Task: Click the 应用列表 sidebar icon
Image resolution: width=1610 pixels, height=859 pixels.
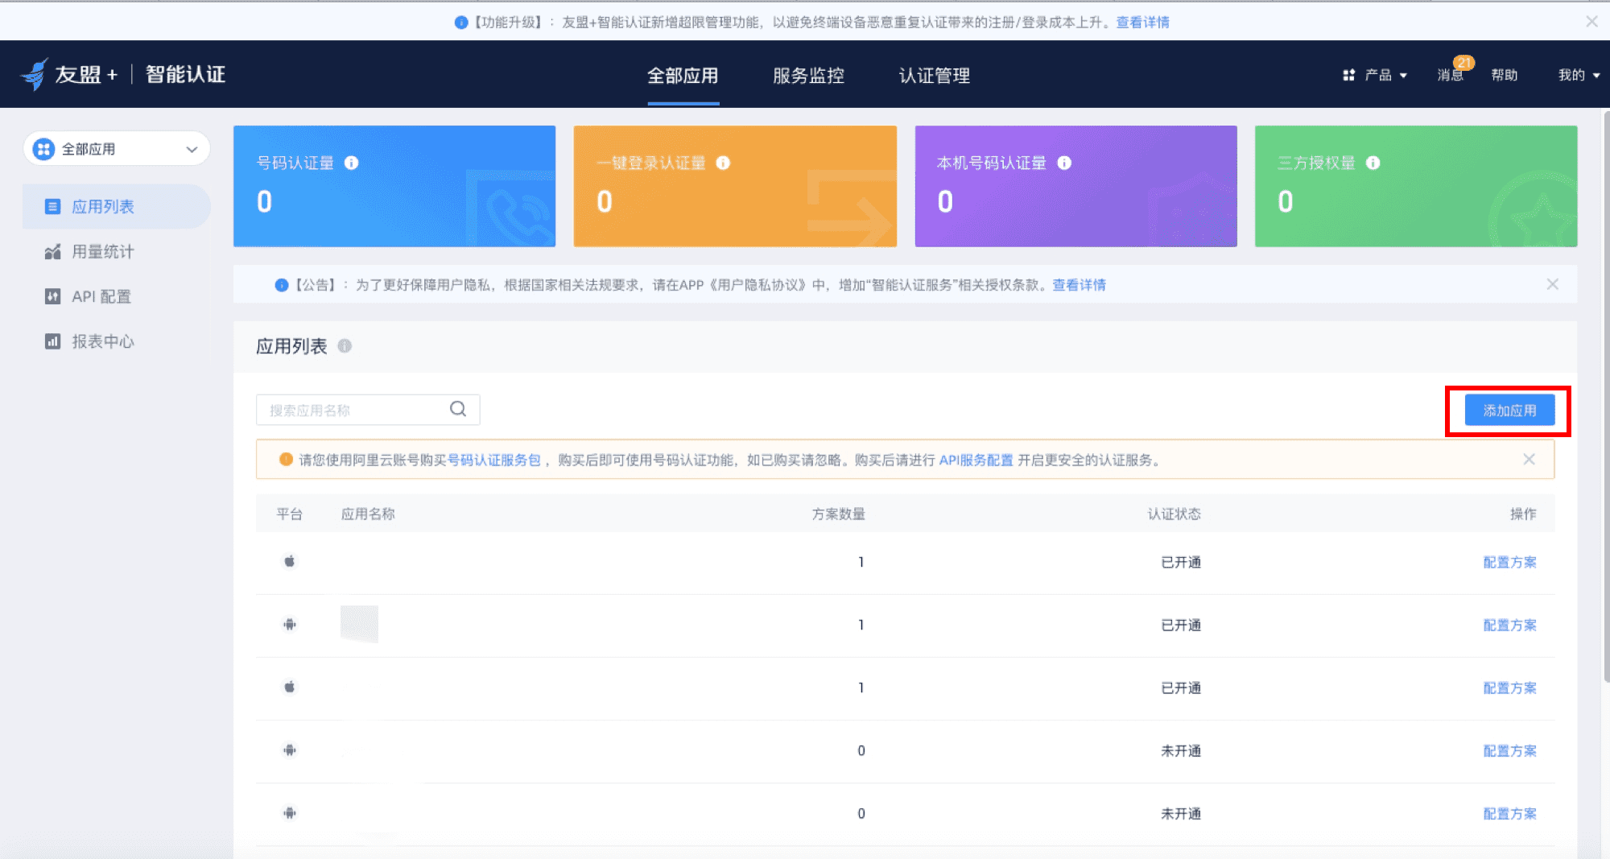Action: pos(52,207)
